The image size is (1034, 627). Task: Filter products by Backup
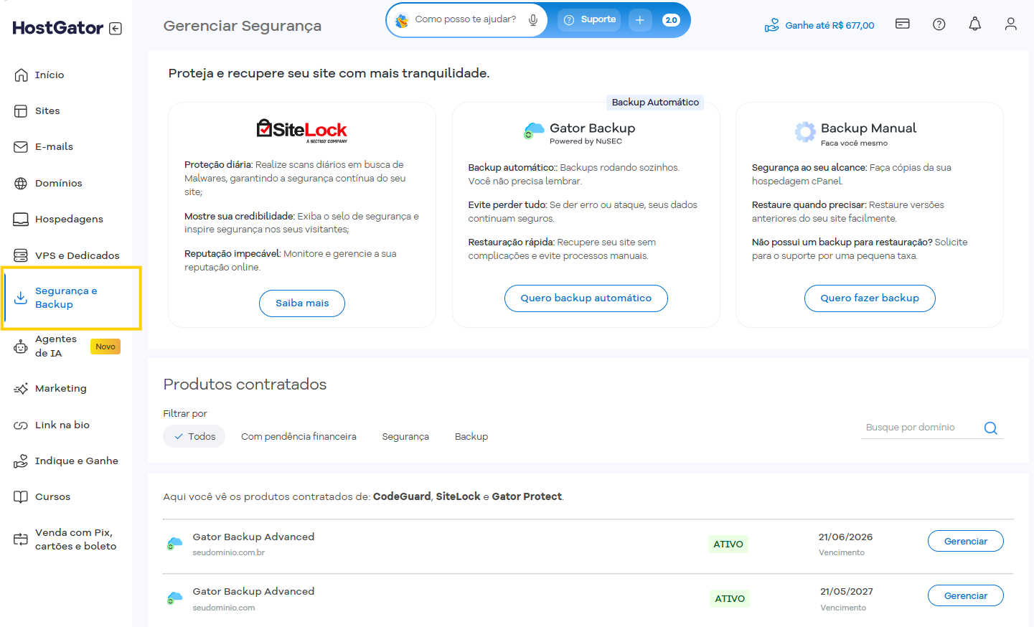coord(471,436)
